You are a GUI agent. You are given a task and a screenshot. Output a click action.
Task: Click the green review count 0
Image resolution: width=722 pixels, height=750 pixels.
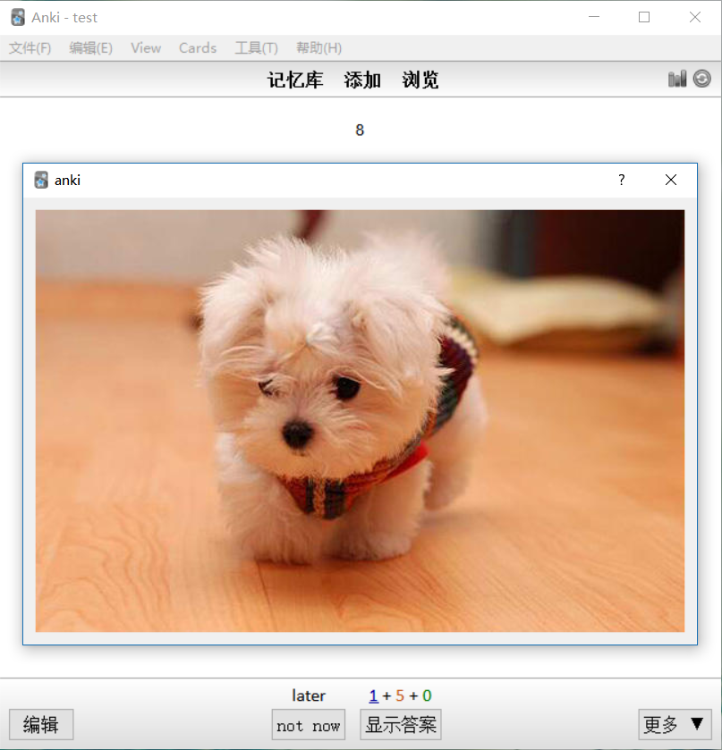point(427,695)
